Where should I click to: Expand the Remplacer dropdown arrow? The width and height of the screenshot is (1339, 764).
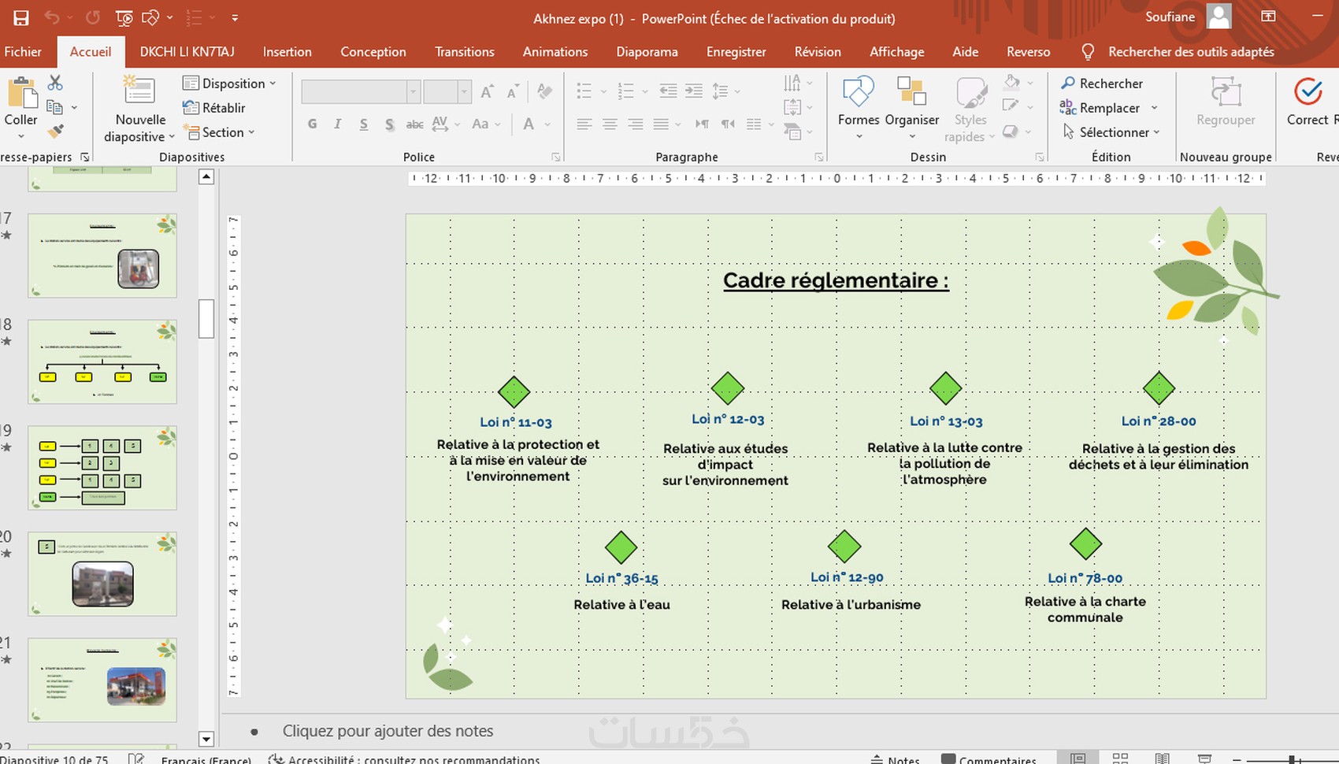click(1154, 108)
